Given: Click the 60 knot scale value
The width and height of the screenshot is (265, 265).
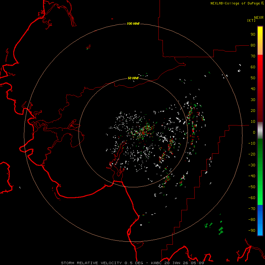Looking at the screenshot, I should point(253,67).
